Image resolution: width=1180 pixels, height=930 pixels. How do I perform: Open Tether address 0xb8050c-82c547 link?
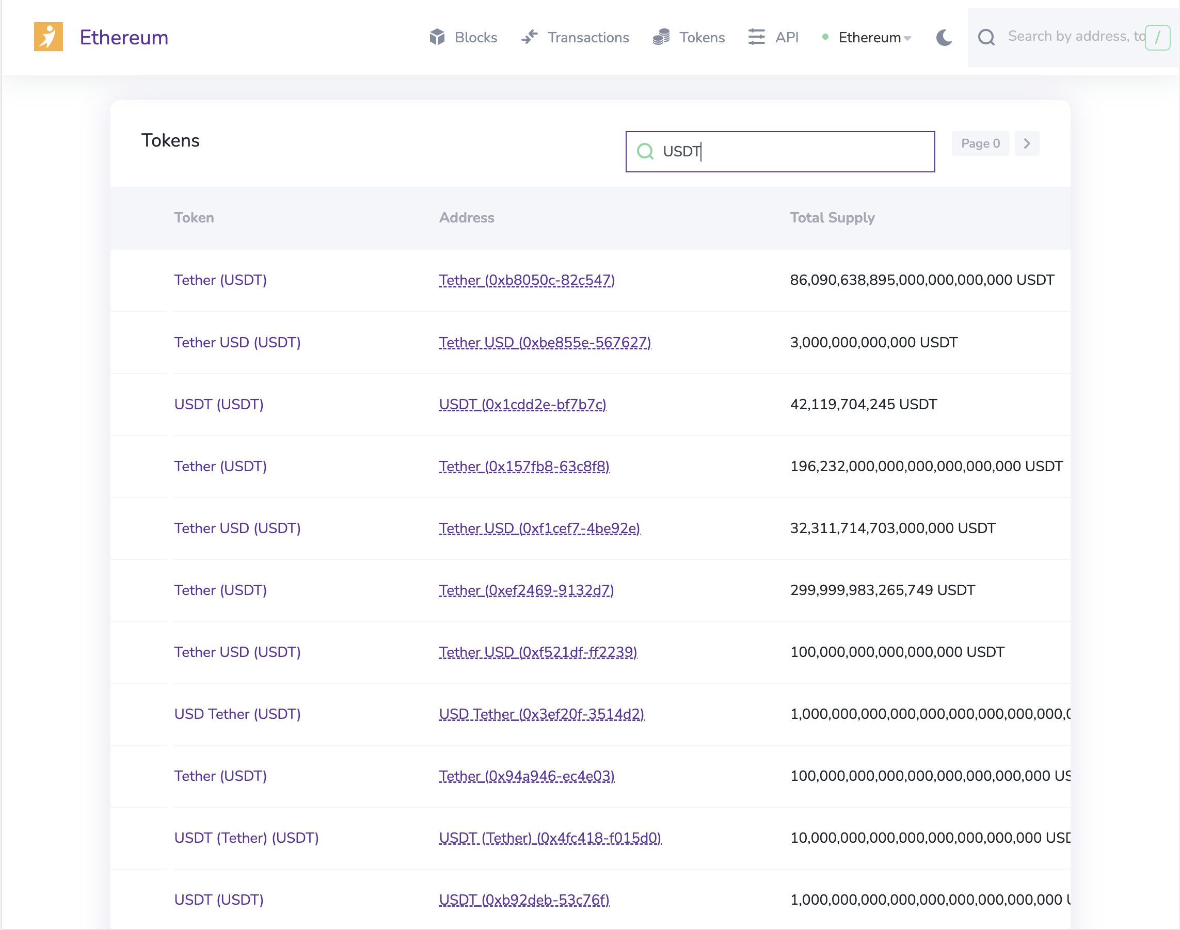[527, 280]
